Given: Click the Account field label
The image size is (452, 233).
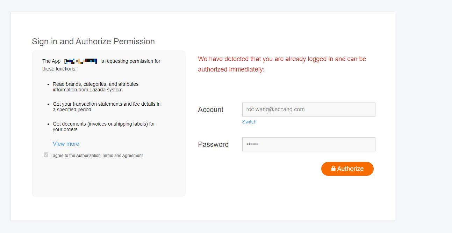Looking at the screenshot, I should pyautogui.click(x=210, y=110).
